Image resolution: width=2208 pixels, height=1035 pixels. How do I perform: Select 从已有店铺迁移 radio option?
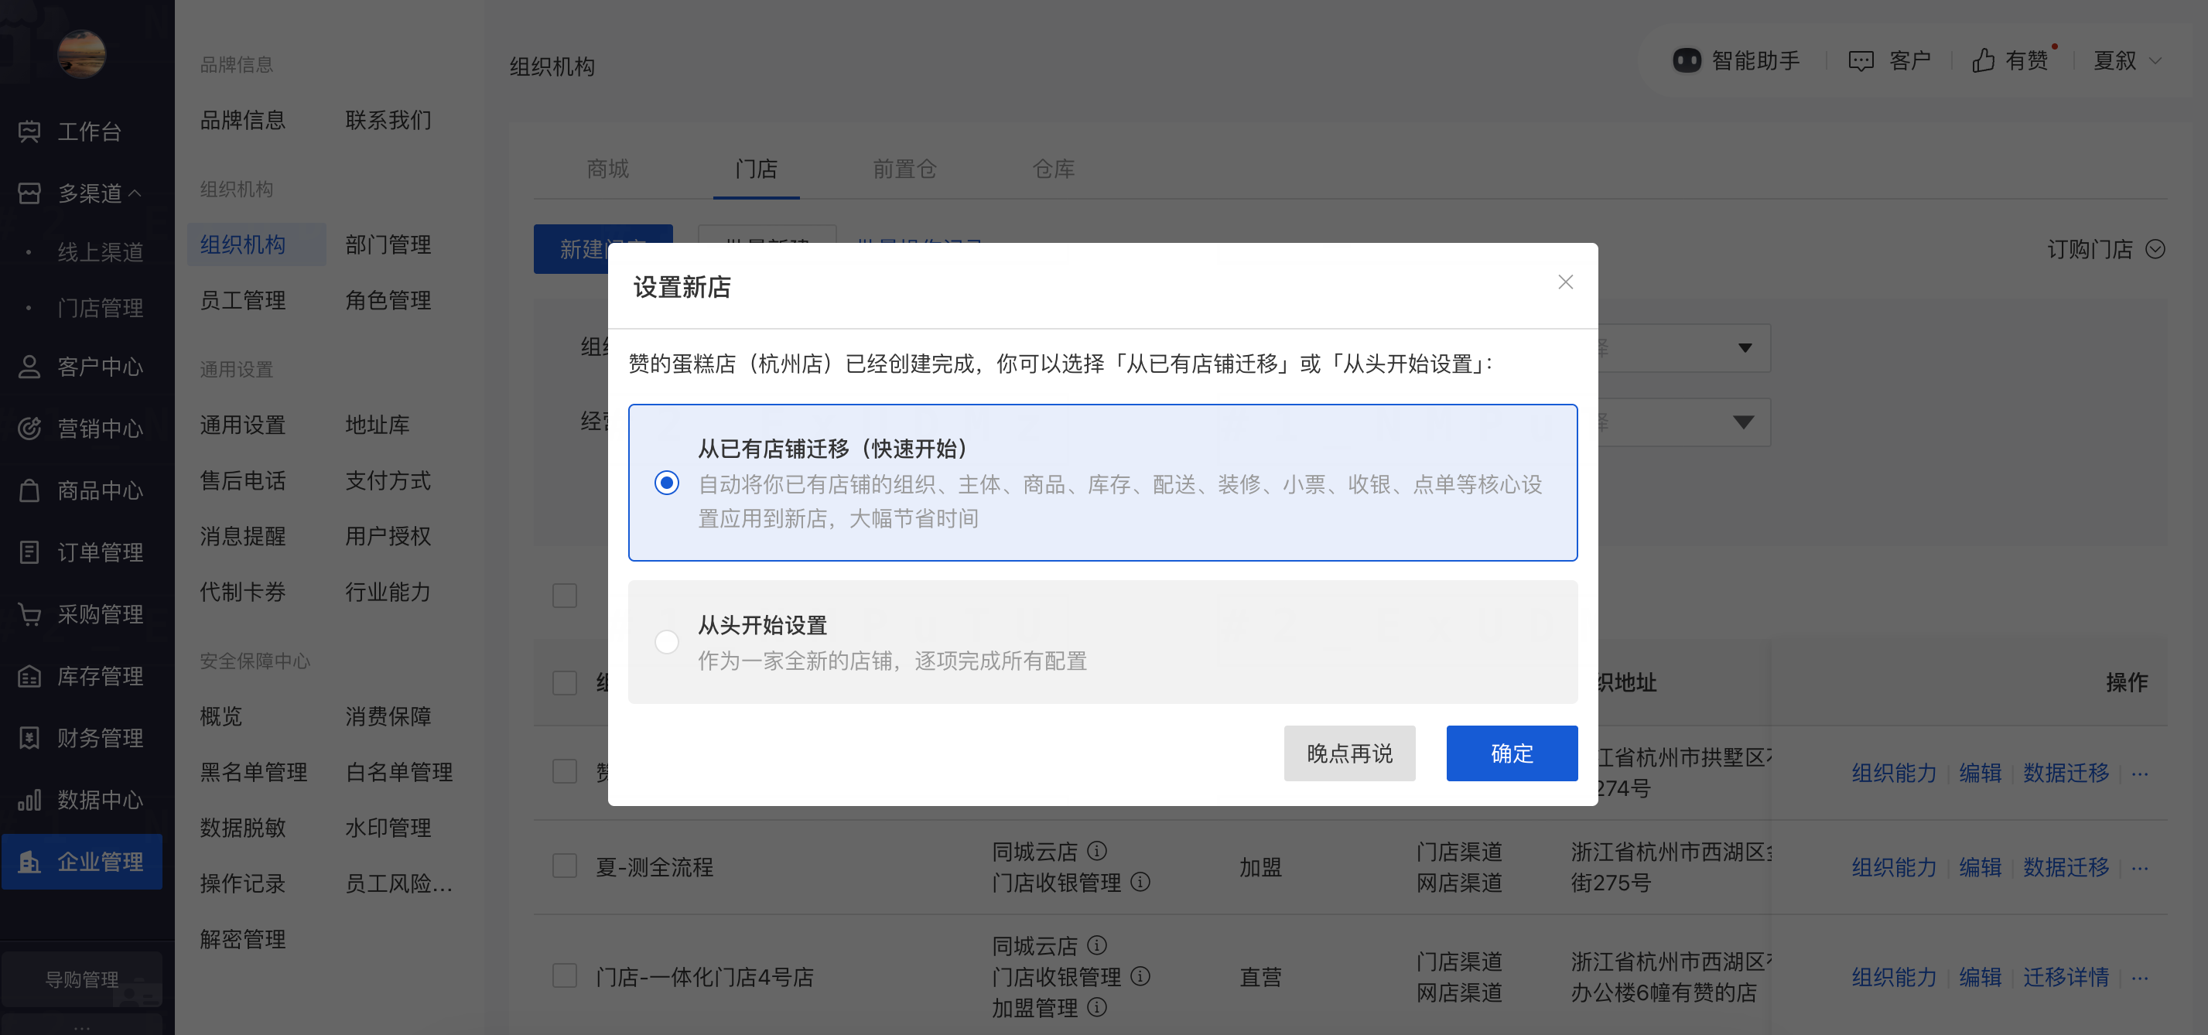point(666,483)
